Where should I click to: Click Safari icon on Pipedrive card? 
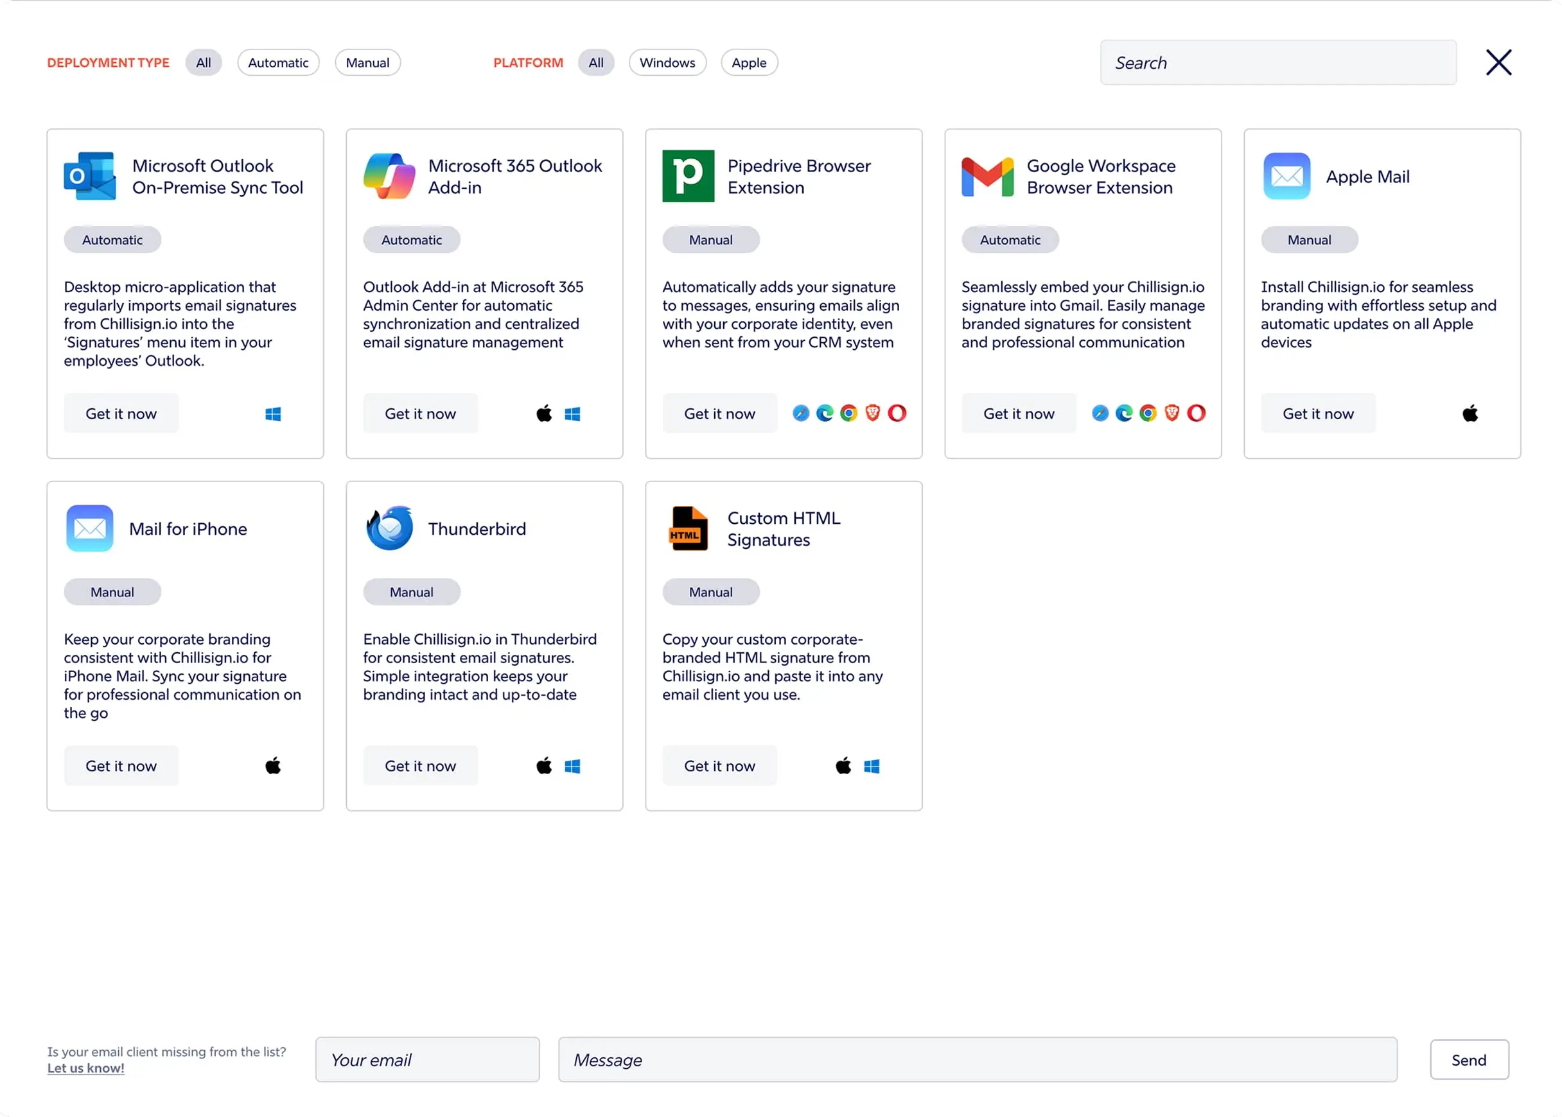click(x=800, y=413)
